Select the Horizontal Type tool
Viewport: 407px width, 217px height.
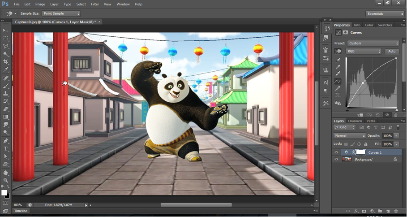point(6,149)
